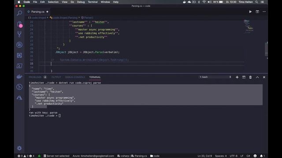
Task: Click the errors and warnings status item
Action: pyautogui.click(x=26, y=156)
